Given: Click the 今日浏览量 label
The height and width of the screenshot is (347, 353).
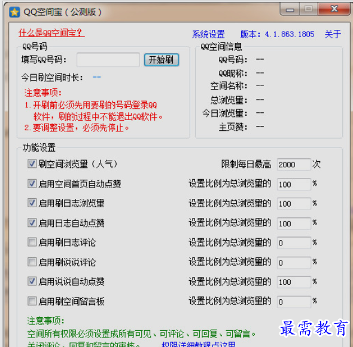Looking at the screenshot, I should 225,113.
